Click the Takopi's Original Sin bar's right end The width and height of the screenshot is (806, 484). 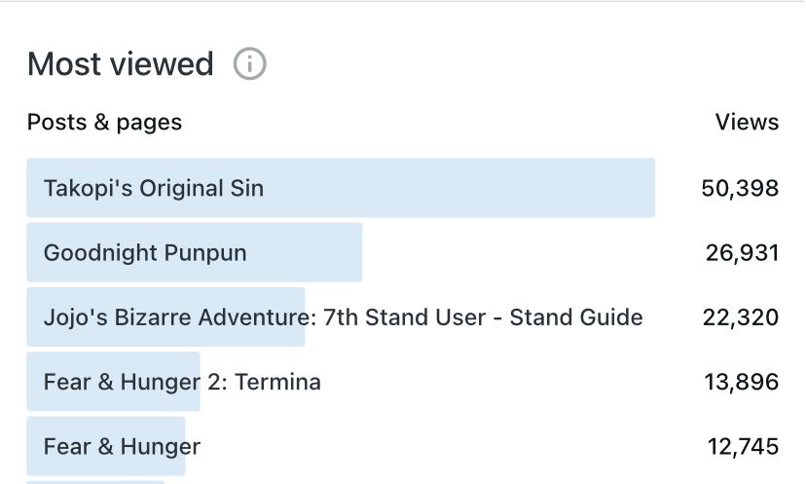[x=645, y=188]
